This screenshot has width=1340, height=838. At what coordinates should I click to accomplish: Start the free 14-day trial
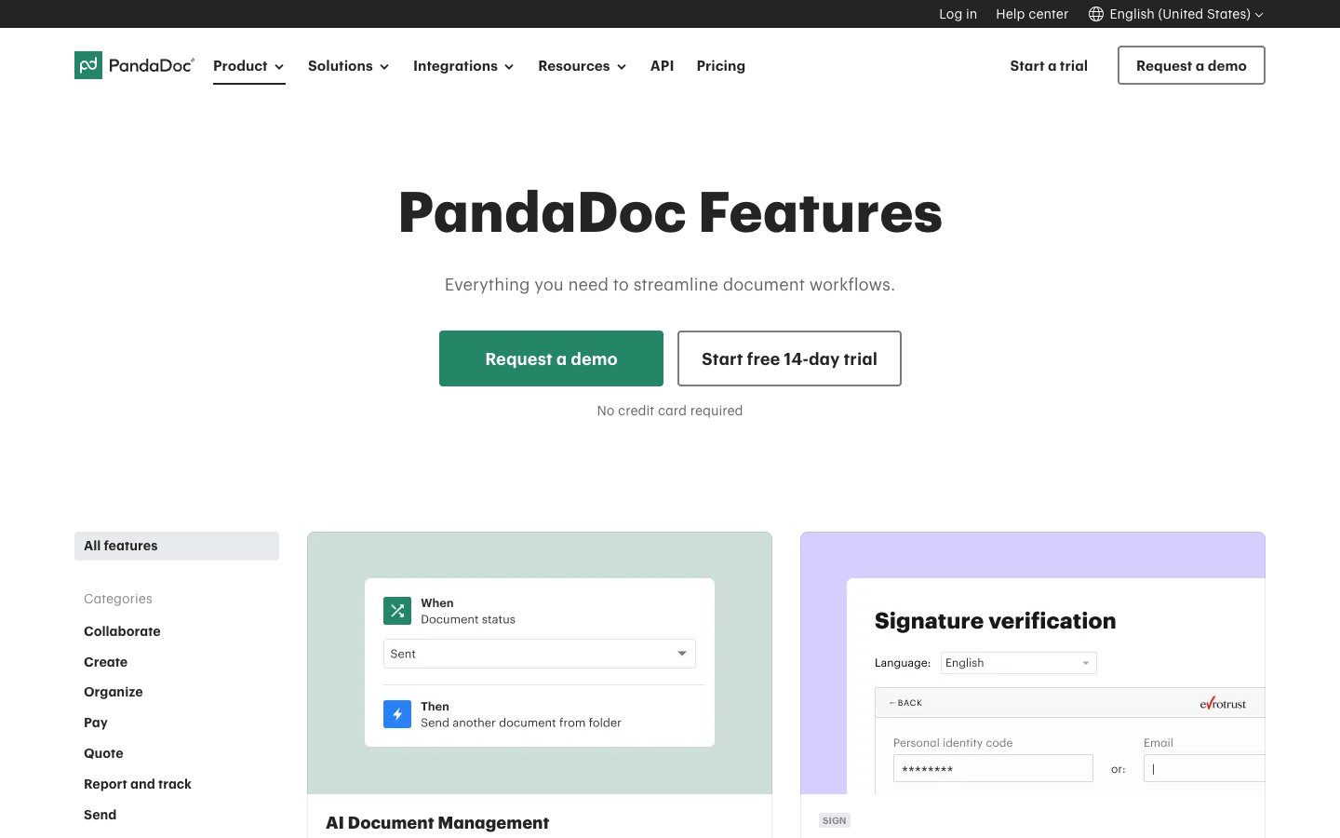789,358
